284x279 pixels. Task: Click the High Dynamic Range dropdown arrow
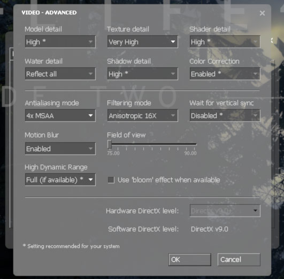click(90, 180)
